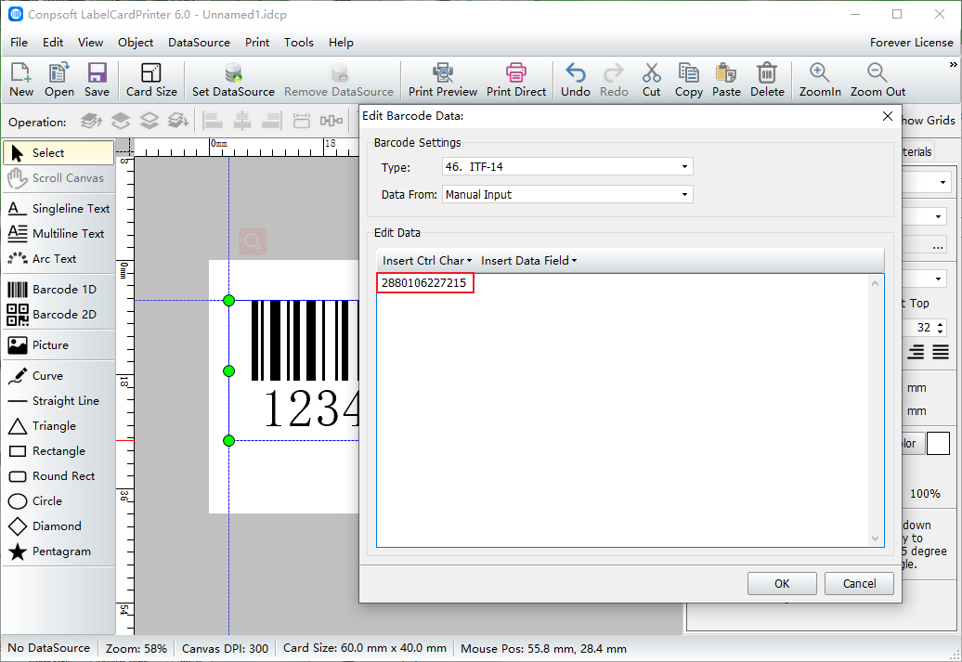
Task: Increase the value 32 stepper
Action: click(941, 323)
